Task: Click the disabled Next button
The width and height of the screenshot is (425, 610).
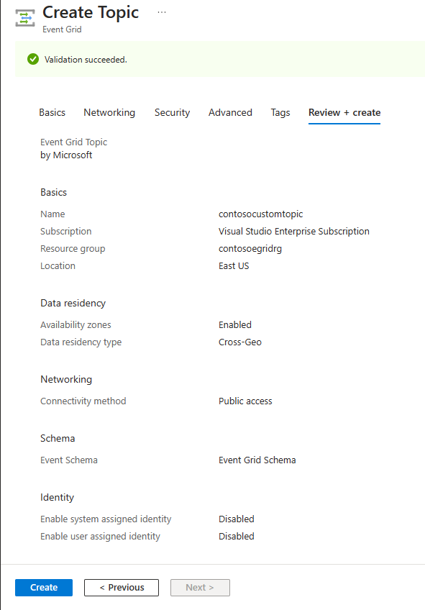Action: tap(200, 588)
